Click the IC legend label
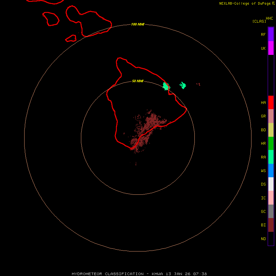This screenshot has height=276, width=276. tap(263, 198)
